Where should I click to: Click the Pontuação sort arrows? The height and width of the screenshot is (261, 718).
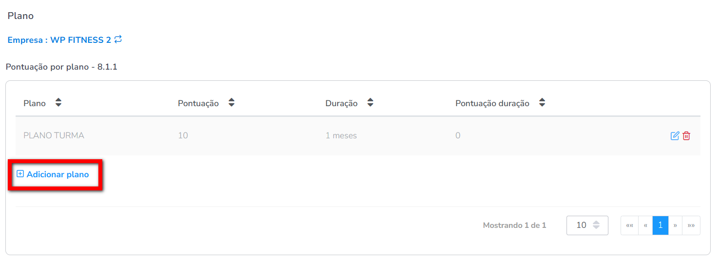232,103
